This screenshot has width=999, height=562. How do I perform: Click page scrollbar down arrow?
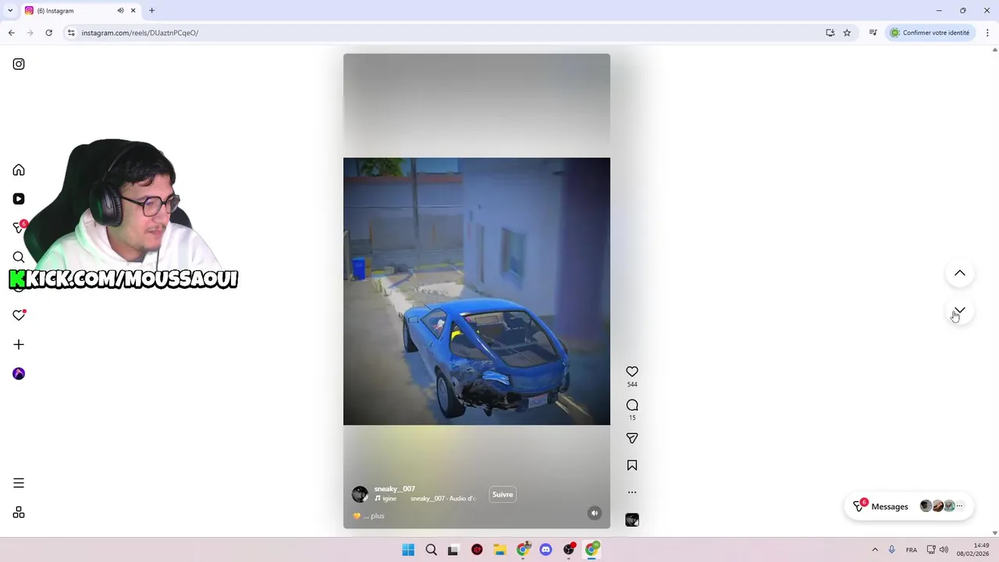[994, 533]
